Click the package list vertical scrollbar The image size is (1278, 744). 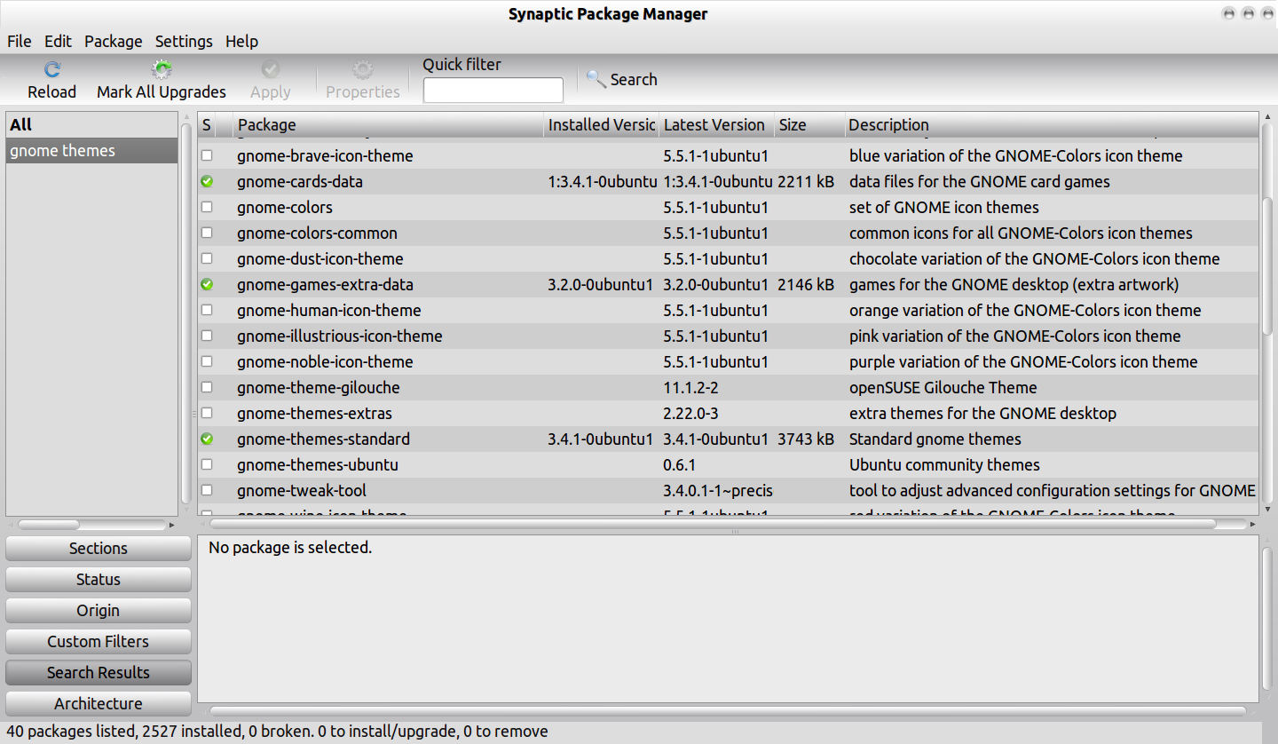1268,266
